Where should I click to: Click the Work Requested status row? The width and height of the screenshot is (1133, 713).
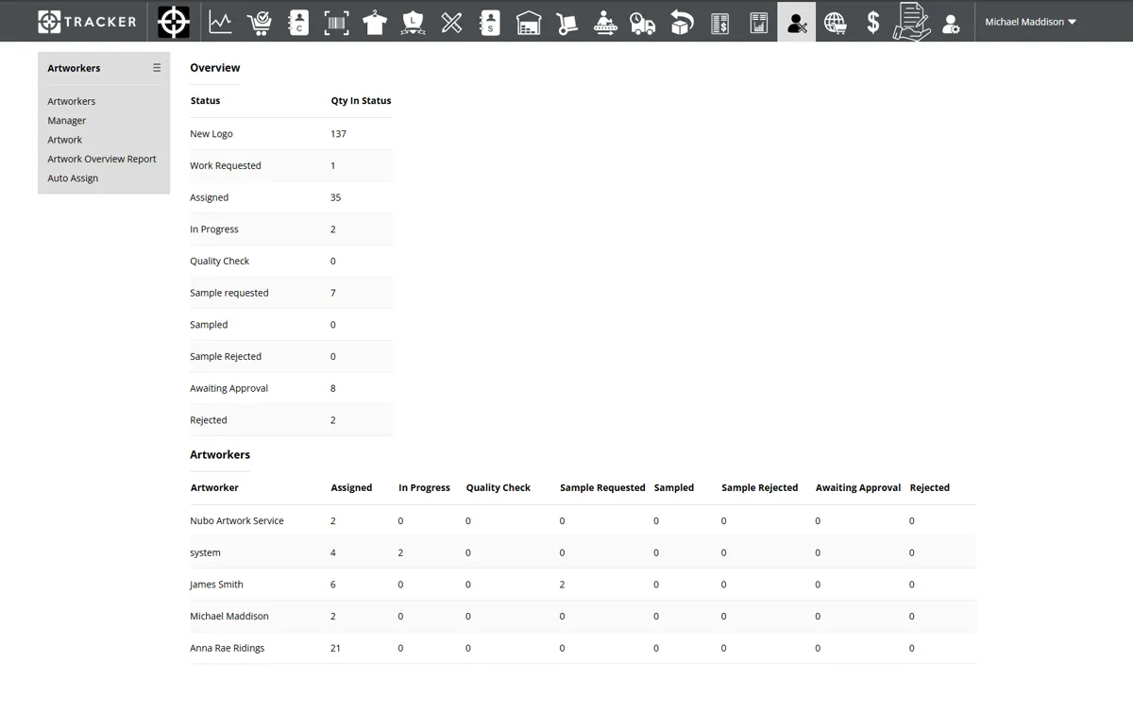point(291,165)
